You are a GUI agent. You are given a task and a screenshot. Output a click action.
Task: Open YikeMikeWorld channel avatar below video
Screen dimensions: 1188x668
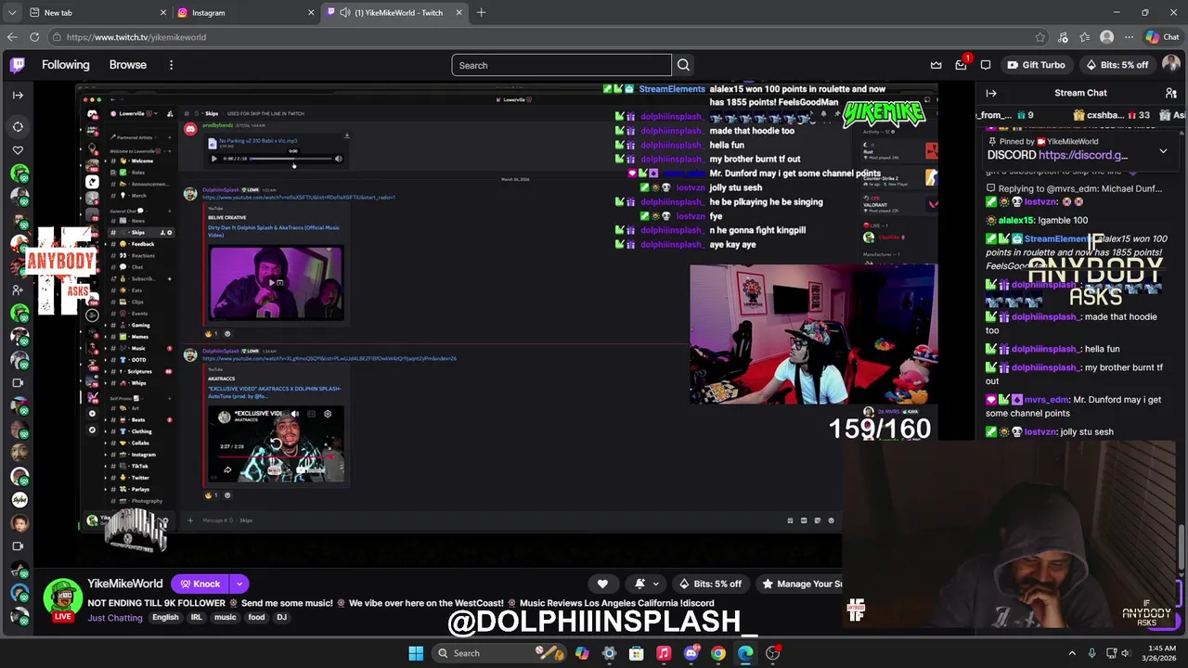click(x=62, y=598)
